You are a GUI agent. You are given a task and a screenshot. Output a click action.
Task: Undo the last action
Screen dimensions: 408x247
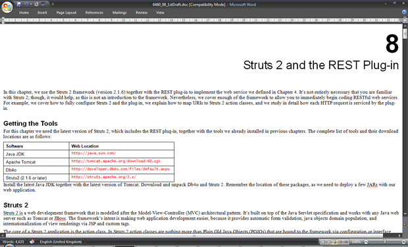[26, 4]
